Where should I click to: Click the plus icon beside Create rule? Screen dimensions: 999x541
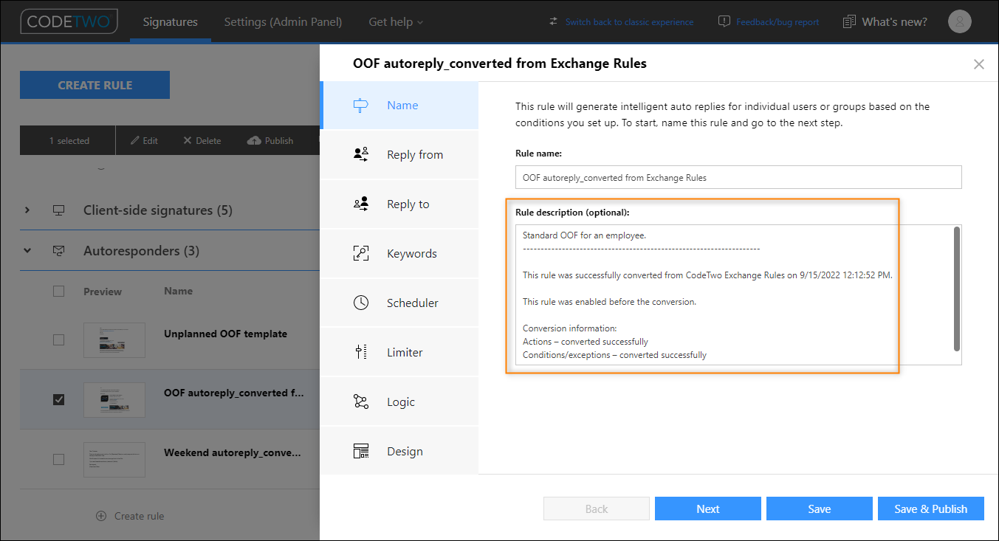(101, 516)
